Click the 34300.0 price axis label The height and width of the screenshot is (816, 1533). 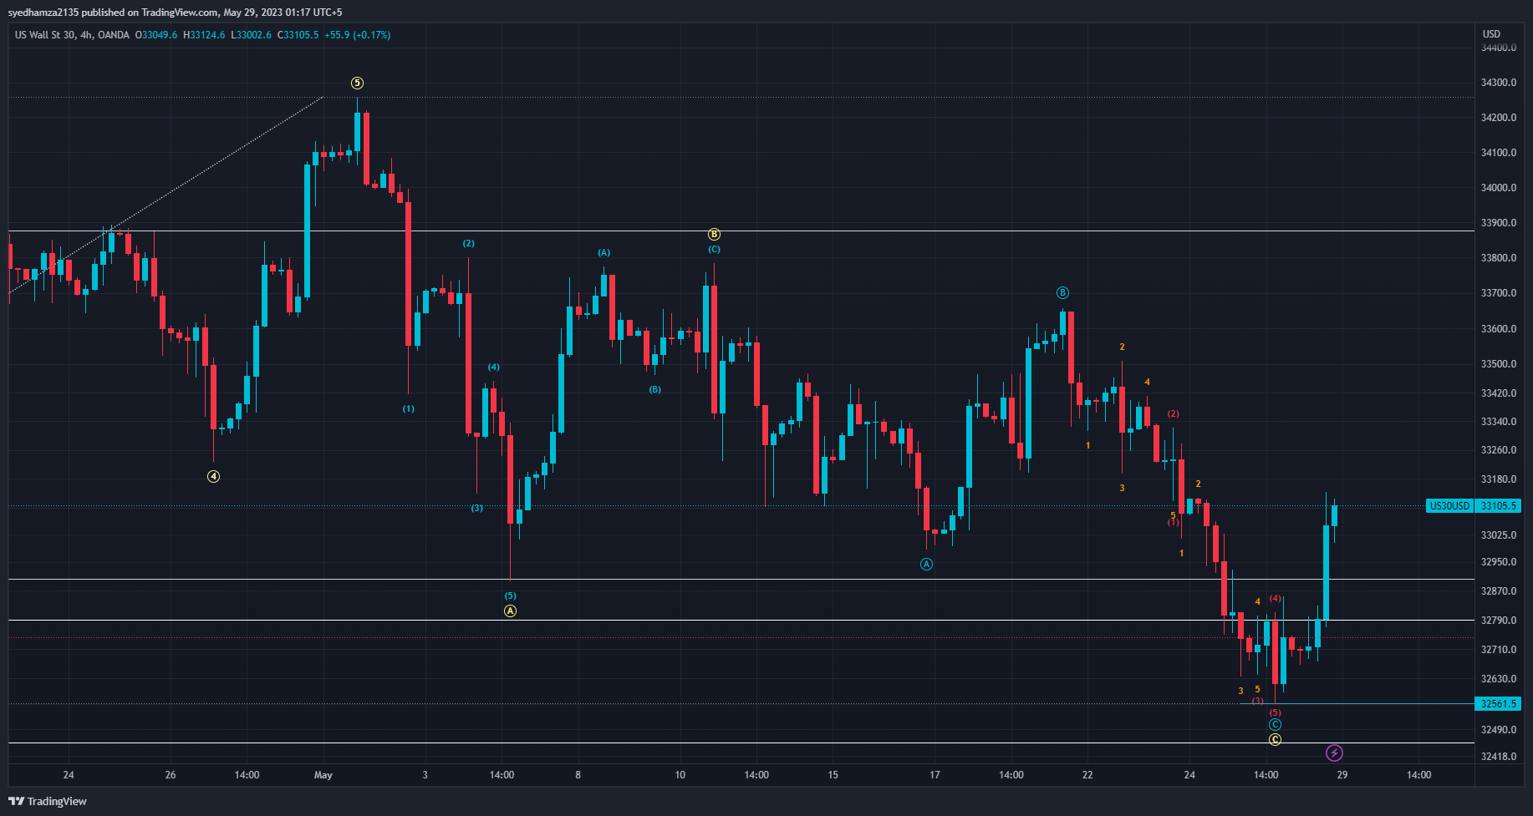(x=1498, y=83)
